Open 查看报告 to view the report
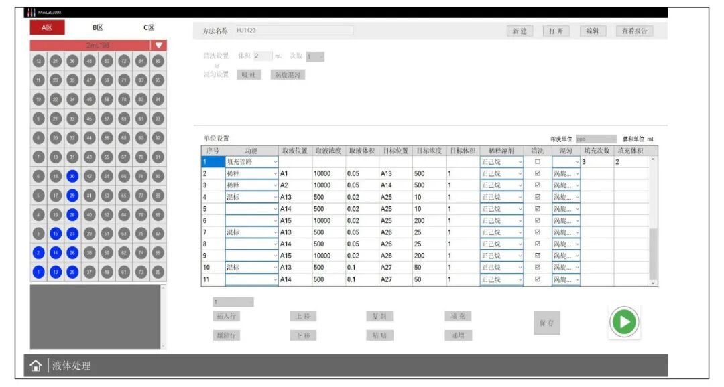This screenshot has width=724, height=387. 634,31
